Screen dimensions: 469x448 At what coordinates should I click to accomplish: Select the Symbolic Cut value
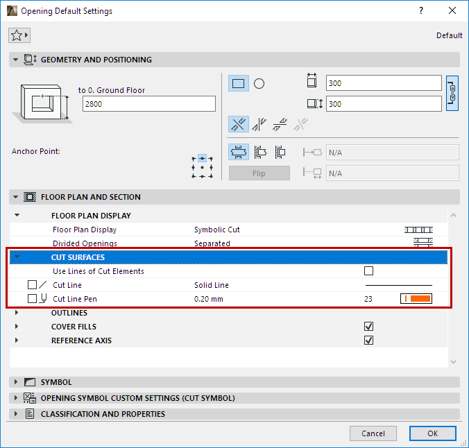click(217, 230)
